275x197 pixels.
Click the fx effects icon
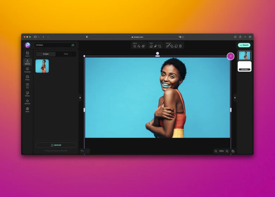click(x=139, y=46)
